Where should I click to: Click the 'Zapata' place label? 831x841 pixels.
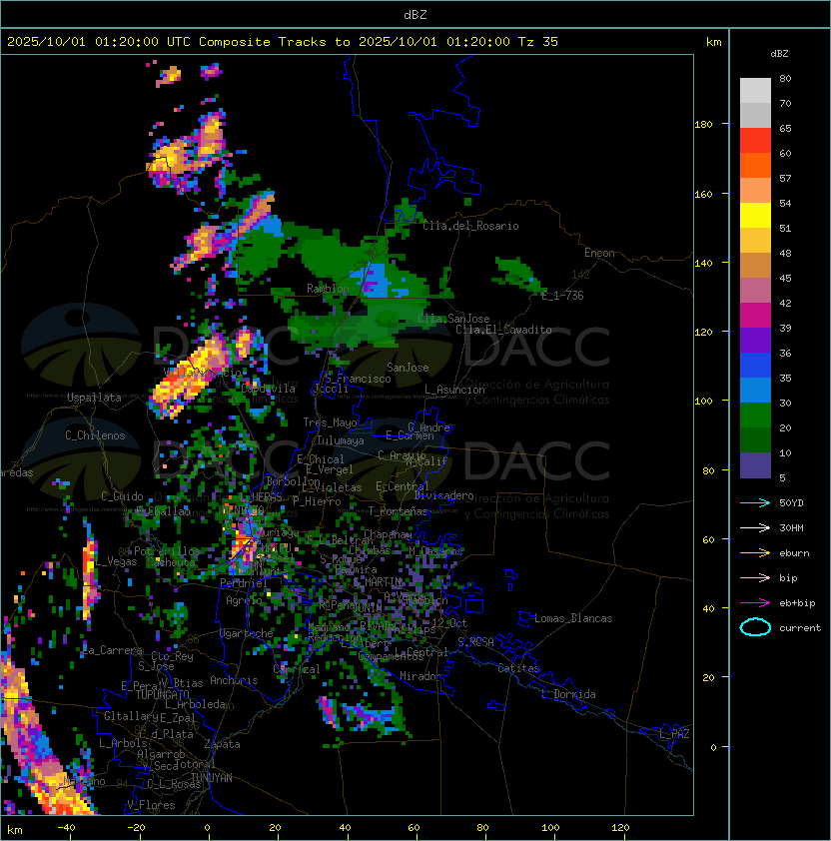tap(222, 744)
